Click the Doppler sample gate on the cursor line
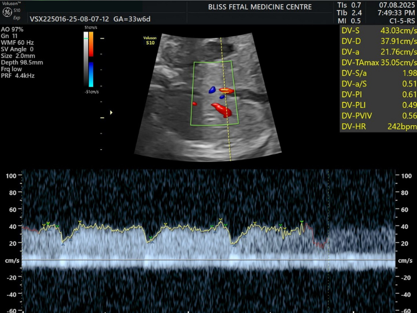Image resolution: width=417 pixels, height=313 pixels. pos(225,90)
